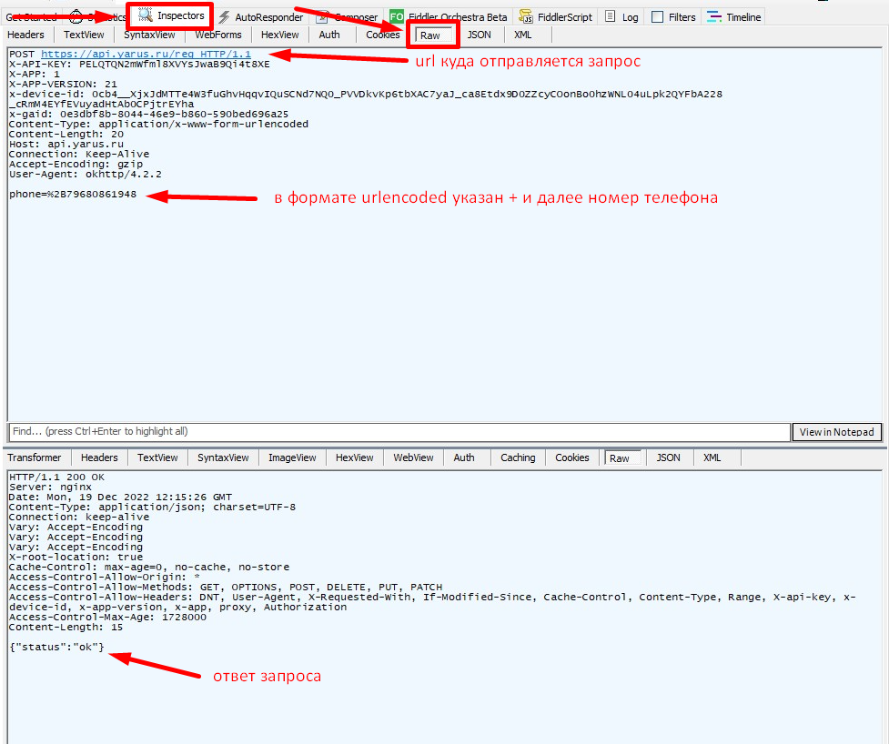Click the X-API-KEY header line
Image resolution: width=889 pixels, height=744 pixels.
click(x=139, y=64)
